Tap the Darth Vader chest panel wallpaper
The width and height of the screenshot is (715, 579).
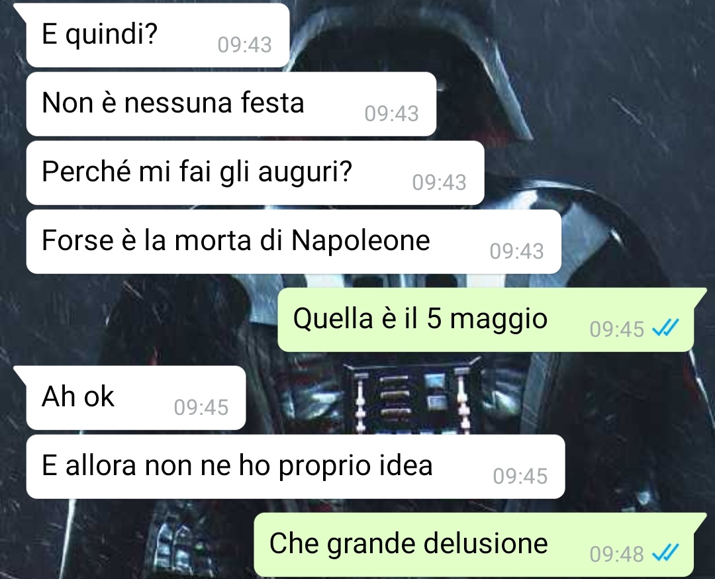tap(410, 396)
